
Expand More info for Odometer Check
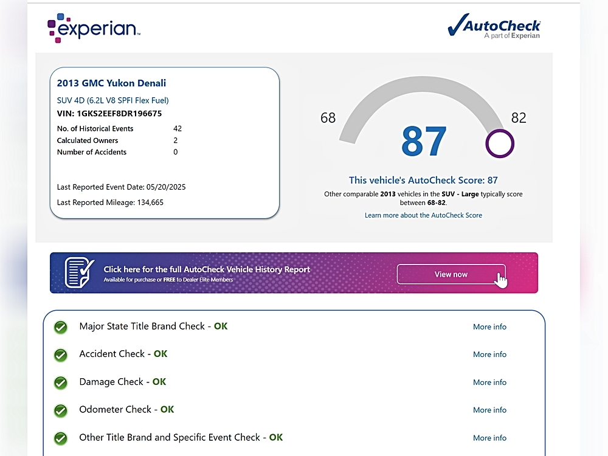coord(489,410)
